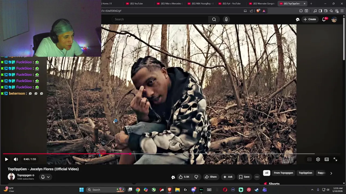Screen dimensions: 346x194
Task: Click the Ask button below the video
Action: (x=228, y=177)
